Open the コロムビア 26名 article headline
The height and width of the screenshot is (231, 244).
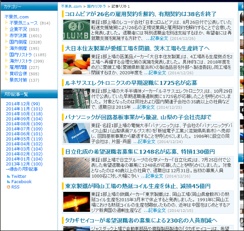[x=140, y=14]
